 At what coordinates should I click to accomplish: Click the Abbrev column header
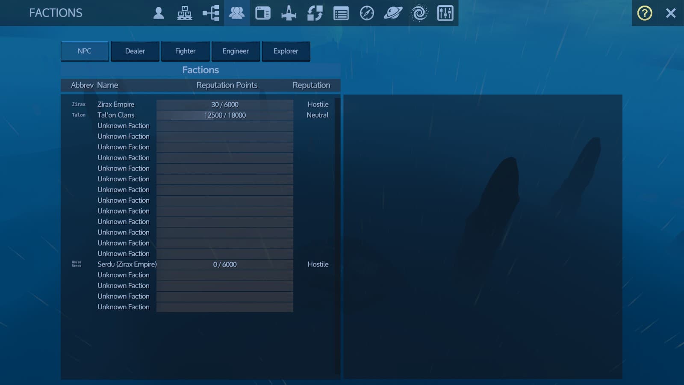82,85
